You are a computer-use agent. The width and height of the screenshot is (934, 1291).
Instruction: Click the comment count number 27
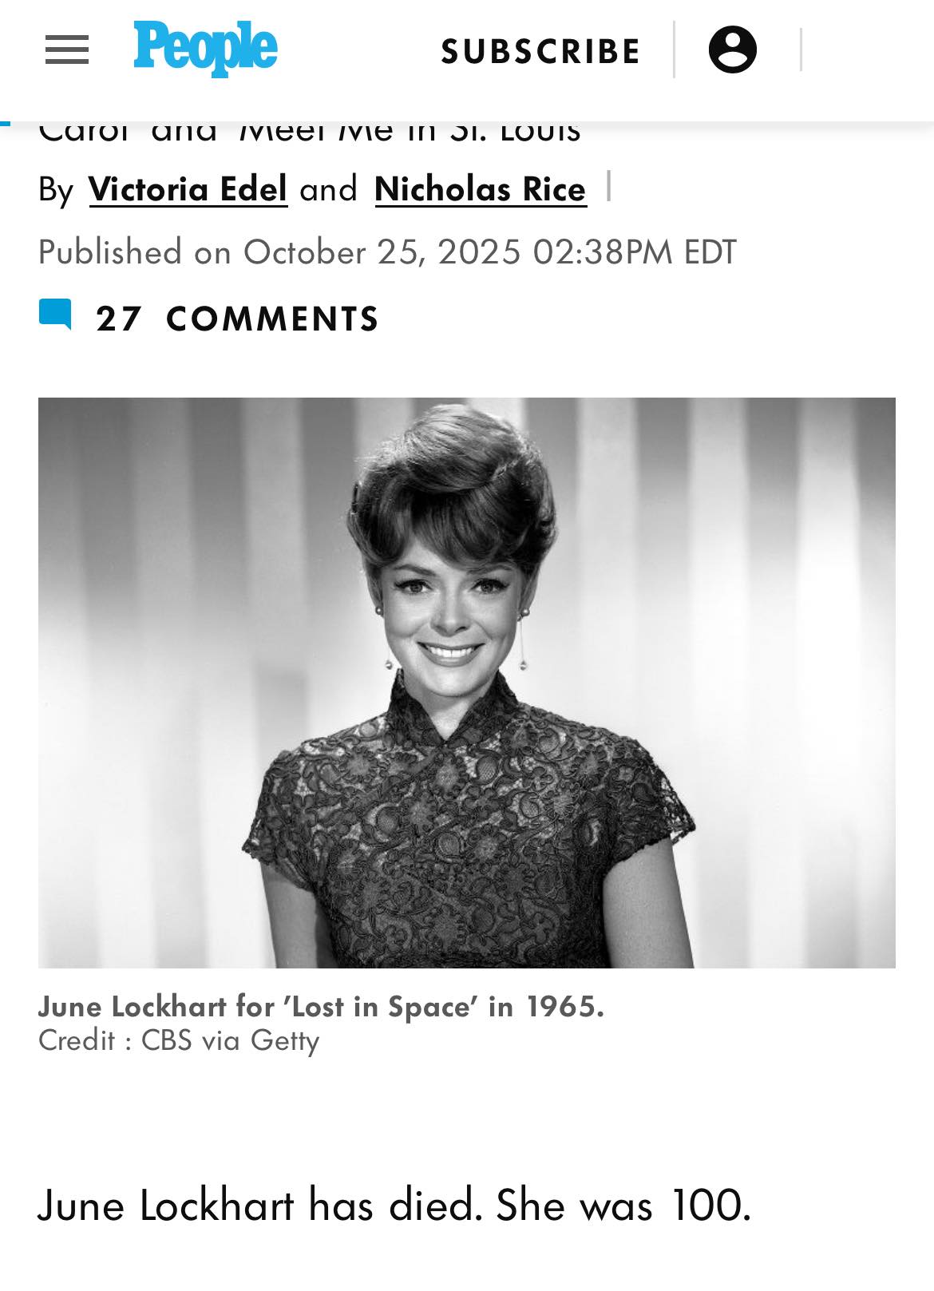(x=118, y=319)
